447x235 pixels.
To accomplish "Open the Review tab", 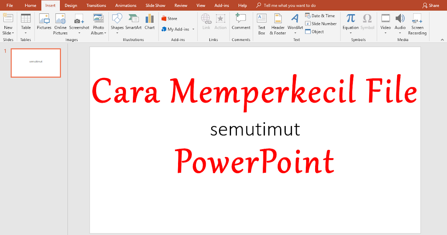I will pos(181,6).
